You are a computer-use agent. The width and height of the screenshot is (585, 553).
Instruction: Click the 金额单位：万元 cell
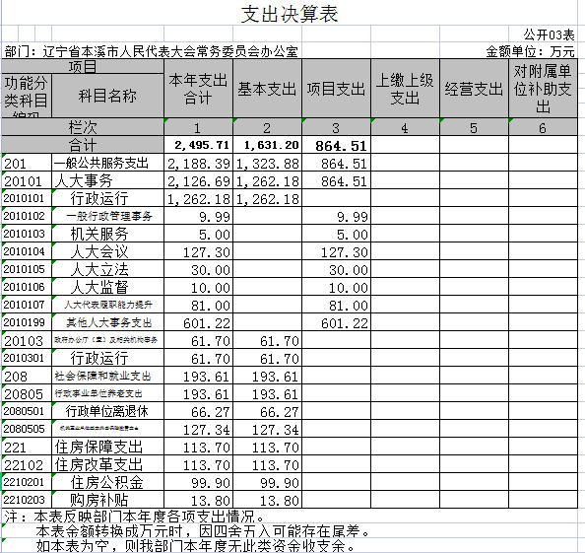coord(530,51)
